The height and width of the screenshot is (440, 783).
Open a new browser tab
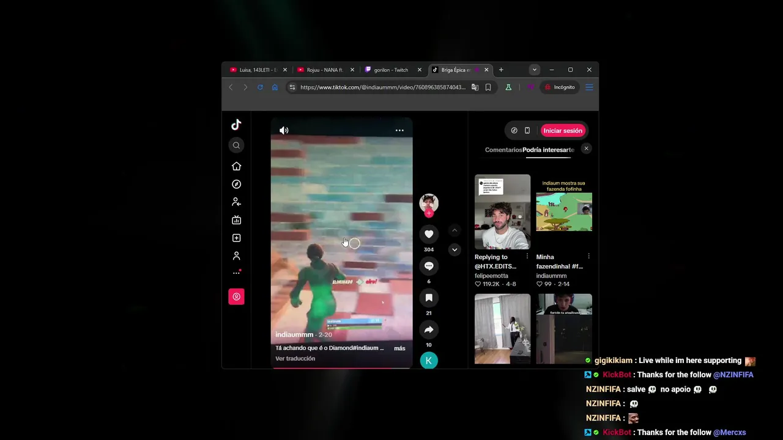[501, 70]
